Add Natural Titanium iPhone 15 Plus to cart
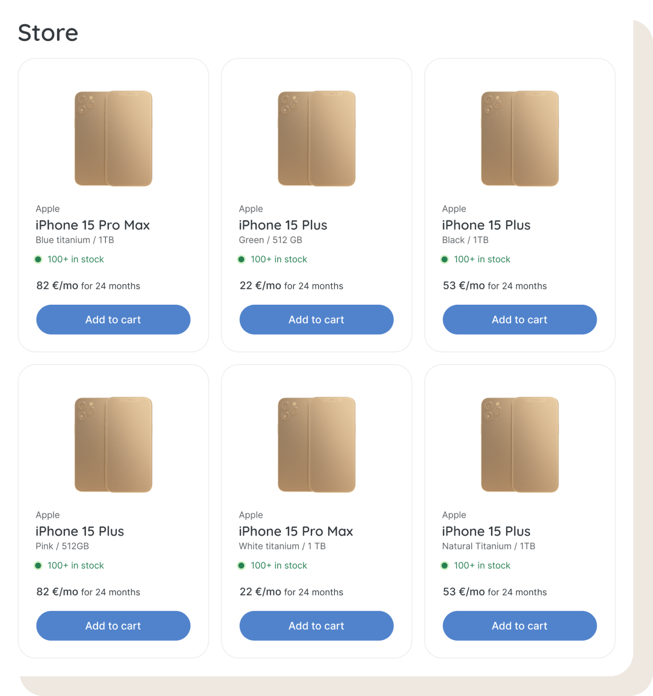The width and height of the screenshot is (653, 696). (x=520, y=626)
